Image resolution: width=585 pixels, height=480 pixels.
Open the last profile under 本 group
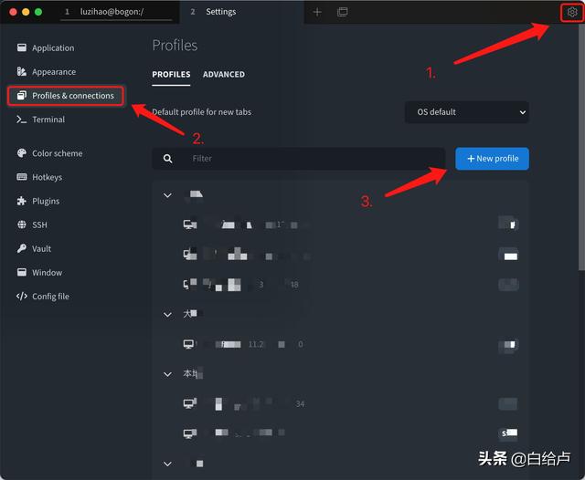point(341,433)
